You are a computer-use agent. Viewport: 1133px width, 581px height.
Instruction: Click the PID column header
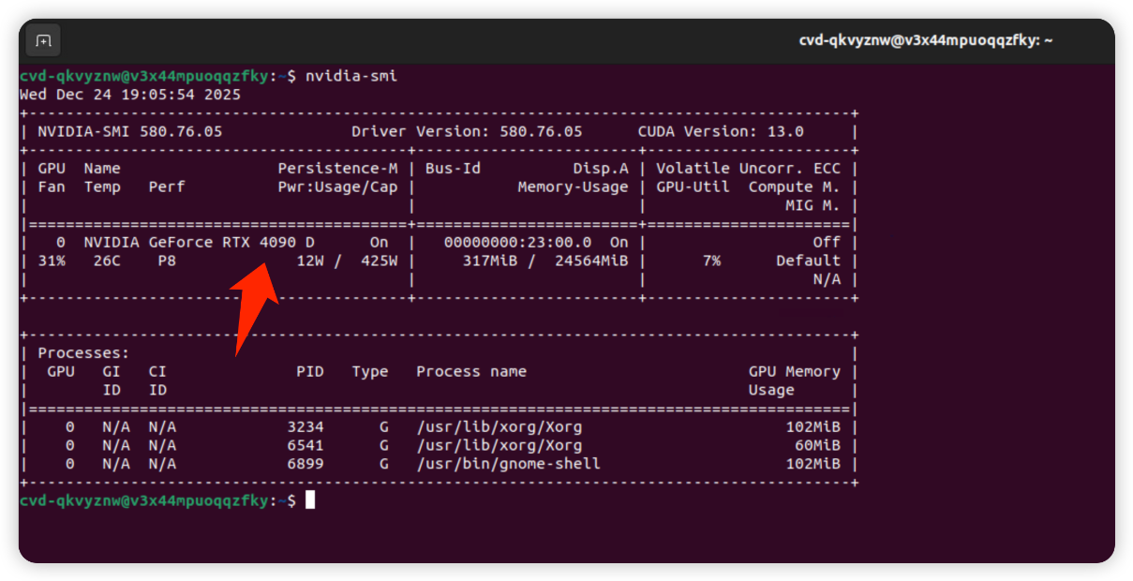(x=310, y=371)
